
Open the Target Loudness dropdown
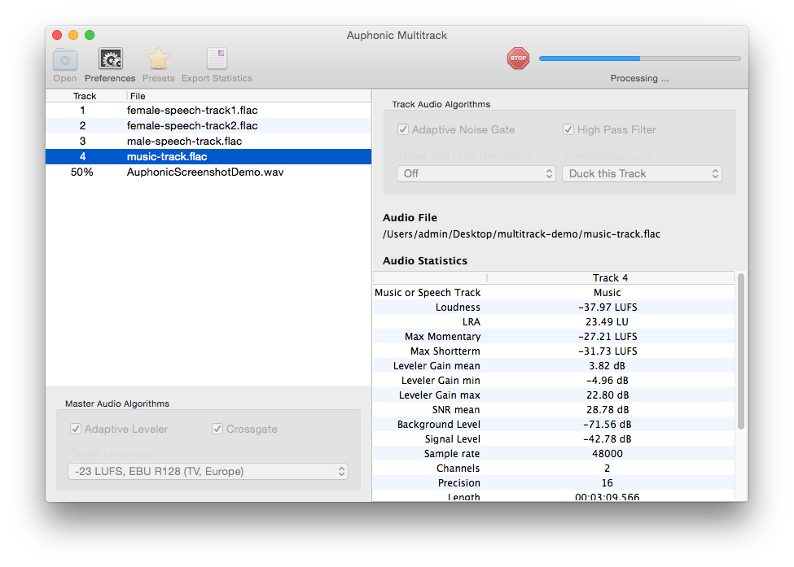click(208, 471)
